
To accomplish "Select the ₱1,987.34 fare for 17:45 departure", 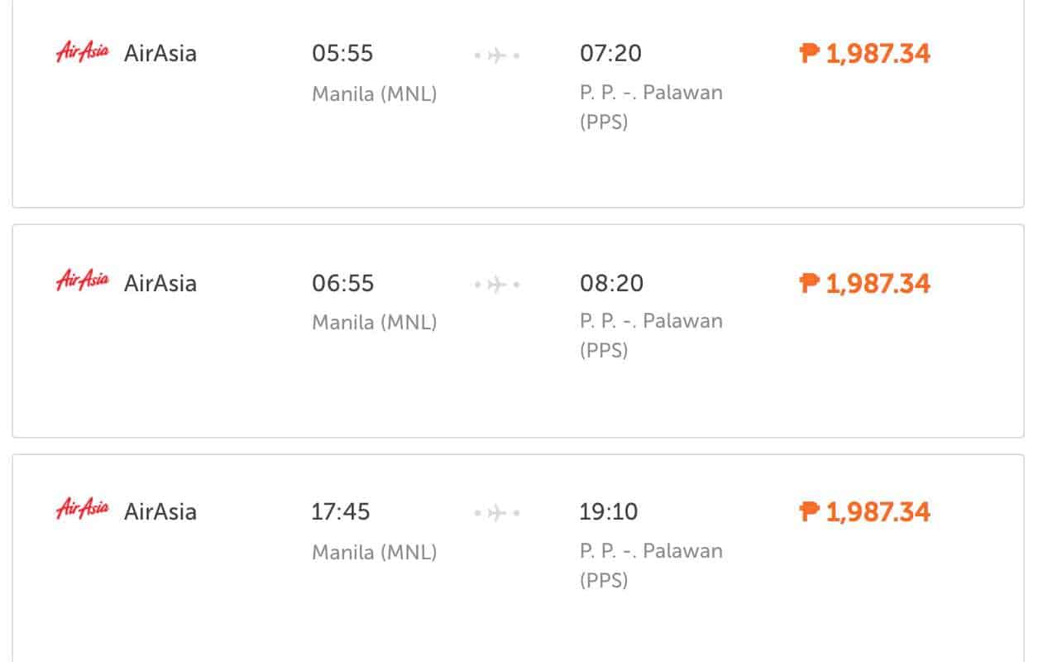I will point(878,511).
